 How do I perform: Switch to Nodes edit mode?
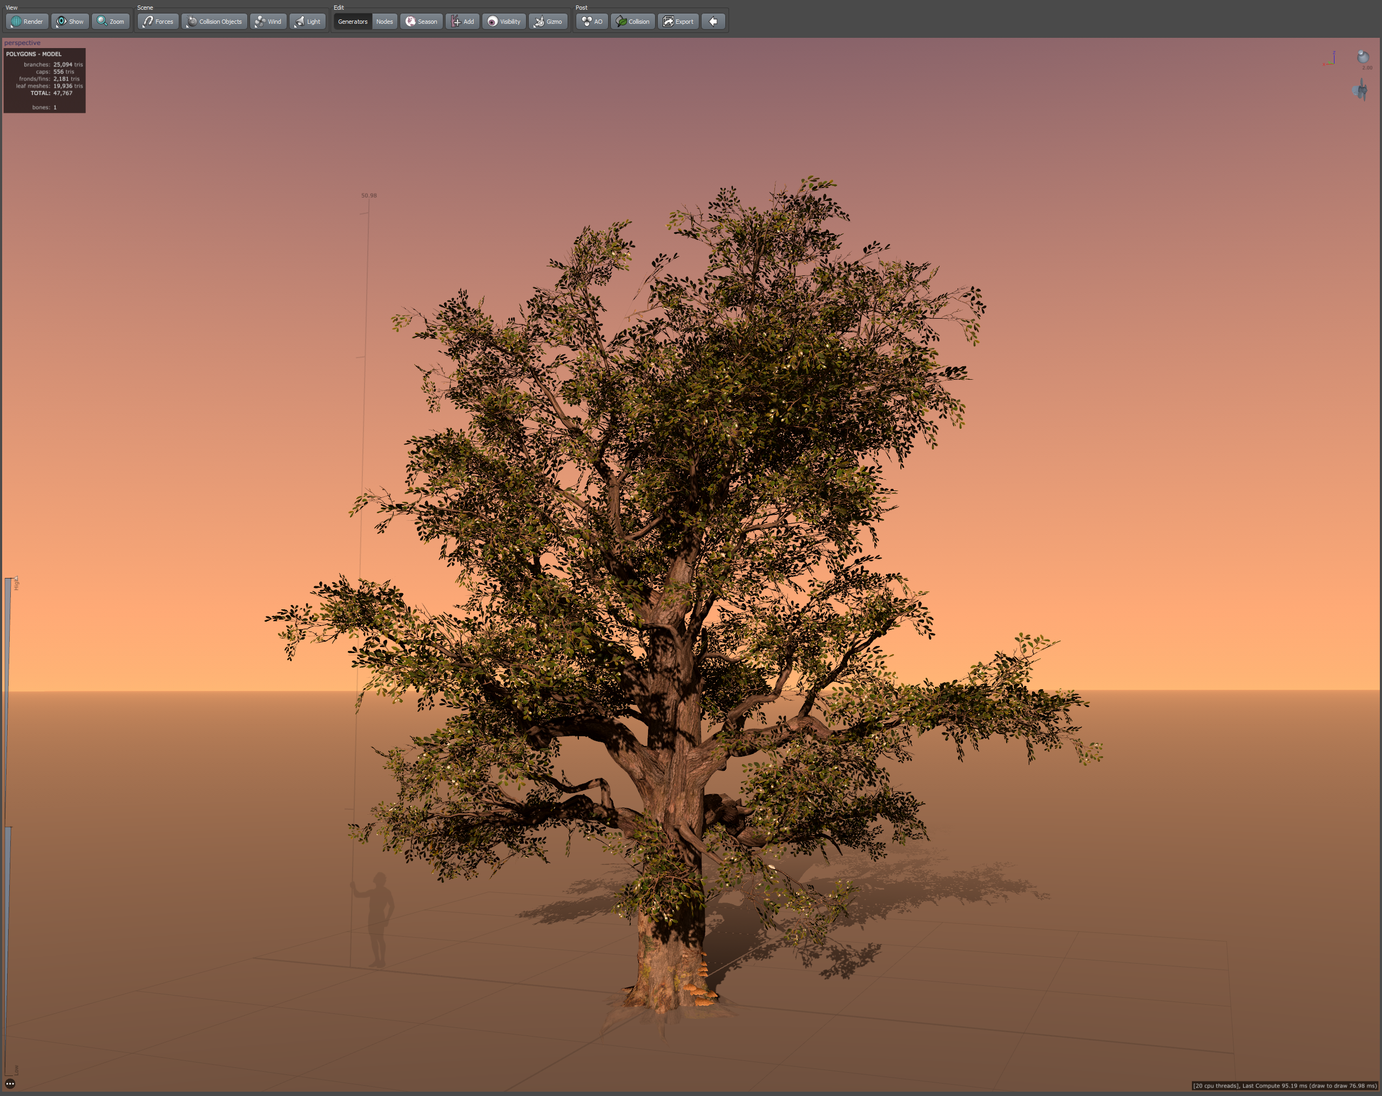384,21
